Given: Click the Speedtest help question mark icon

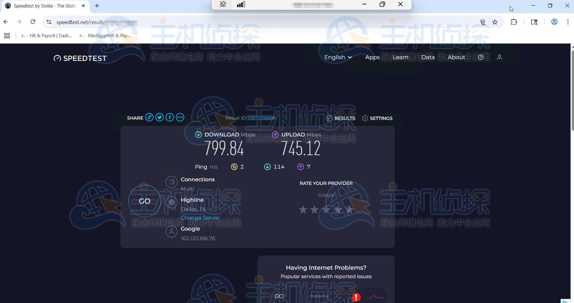Looking at the screenshot, I should (x=481, y=57).
